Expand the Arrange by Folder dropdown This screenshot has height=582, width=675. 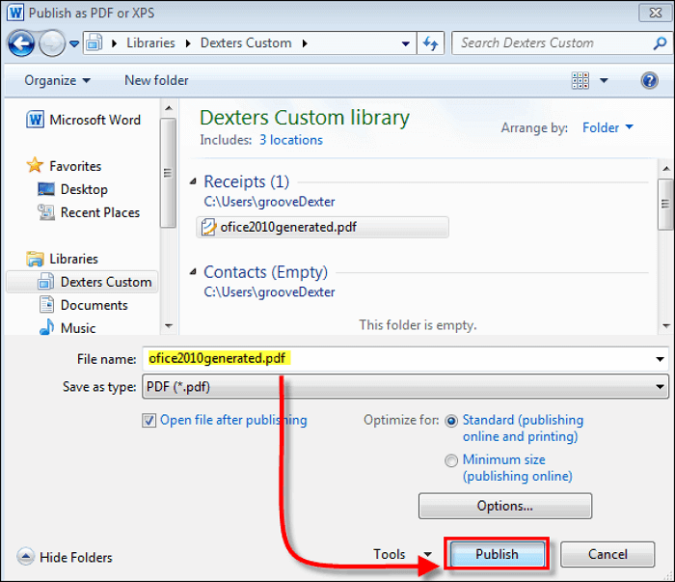(x=607, y=127)
